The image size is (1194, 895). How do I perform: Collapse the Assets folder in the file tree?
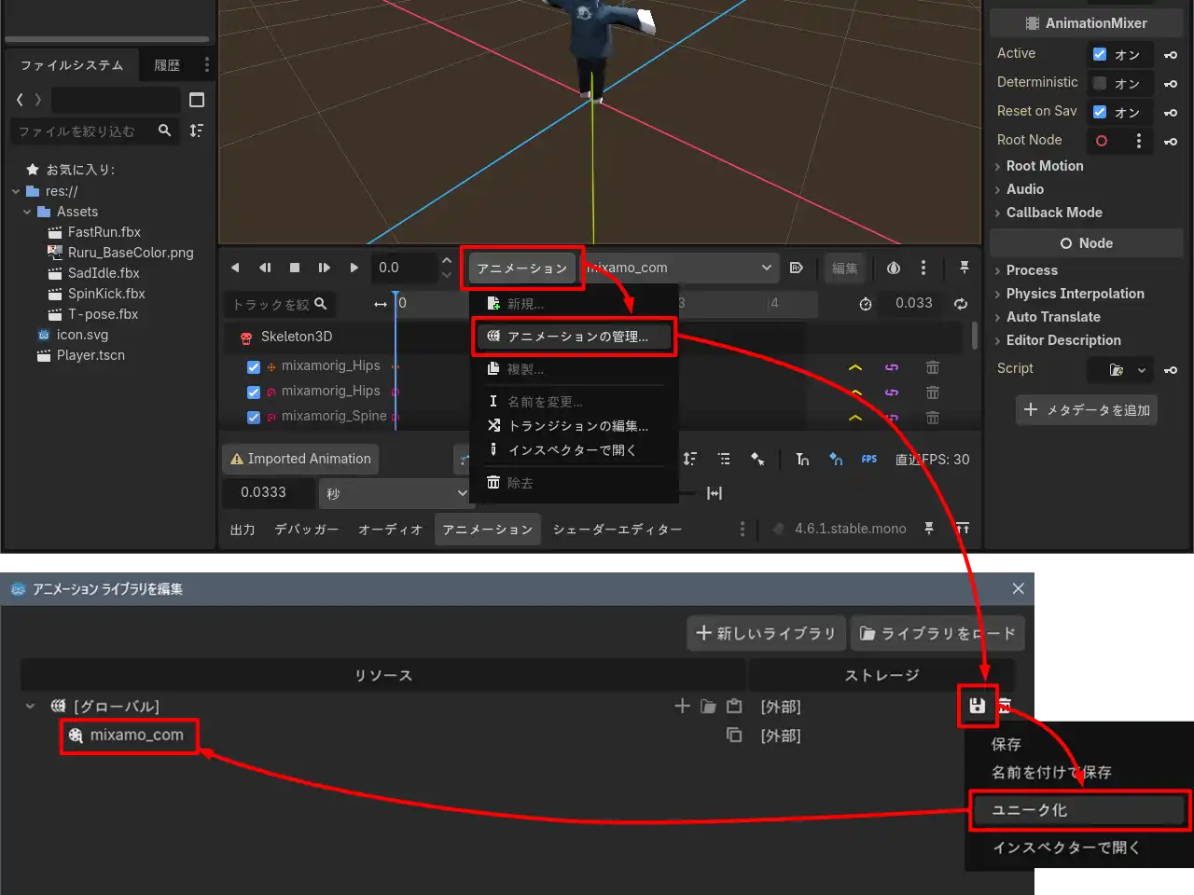27,212
